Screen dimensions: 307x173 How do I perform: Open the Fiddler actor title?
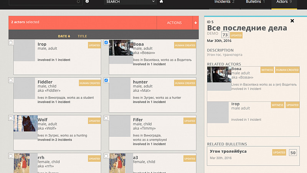click(45, 82)
